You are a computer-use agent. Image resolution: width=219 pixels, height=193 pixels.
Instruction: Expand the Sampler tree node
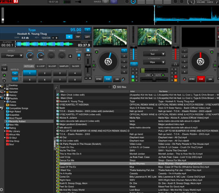[x=5, y=92]
